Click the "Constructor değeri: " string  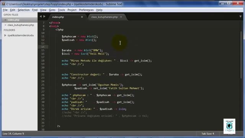pyautogui.click(x=87, y=74)
